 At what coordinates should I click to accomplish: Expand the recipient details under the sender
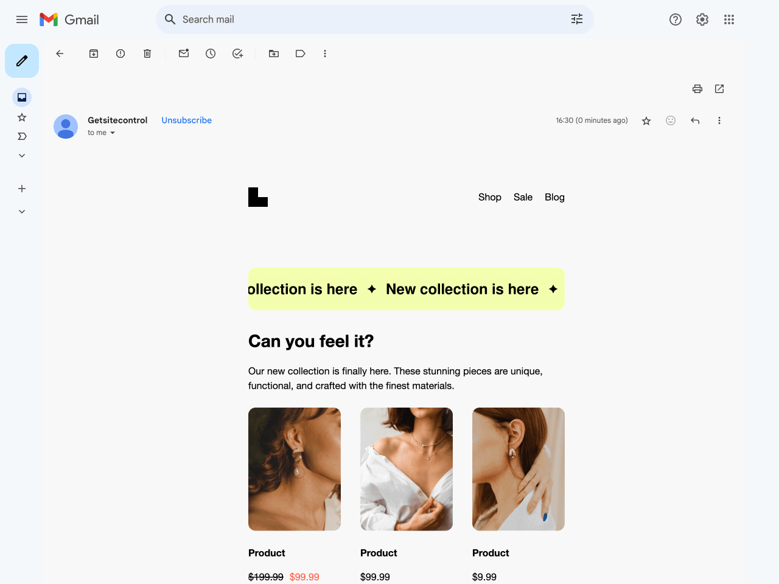[x=112, y=133]
